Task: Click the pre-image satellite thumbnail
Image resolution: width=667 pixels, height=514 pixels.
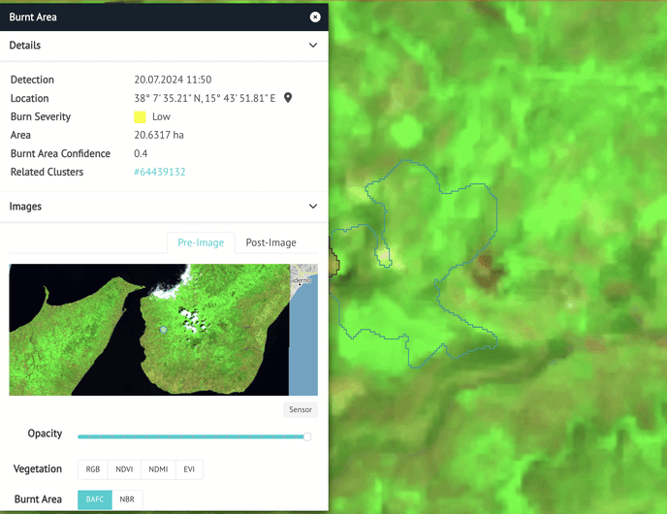Action: [x=163, y=330]
